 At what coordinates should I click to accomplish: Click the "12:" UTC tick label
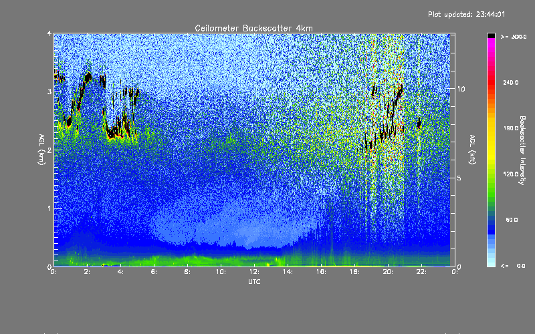tap(255, 272)
